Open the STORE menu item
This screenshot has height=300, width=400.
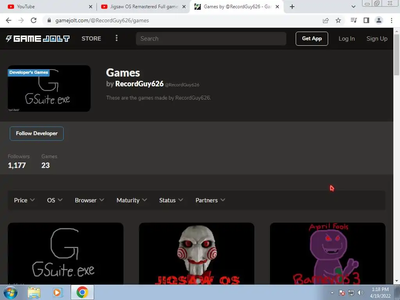(91, 39)
